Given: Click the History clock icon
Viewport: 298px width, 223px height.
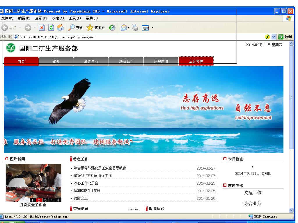Looking at the screenshot, I should coord(112,28).
